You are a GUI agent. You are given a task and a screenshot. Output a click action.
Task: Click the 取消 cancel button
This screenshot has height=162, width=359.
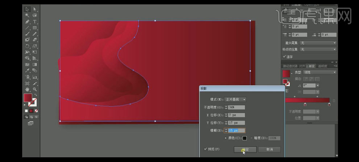click(x=269, y=149)
